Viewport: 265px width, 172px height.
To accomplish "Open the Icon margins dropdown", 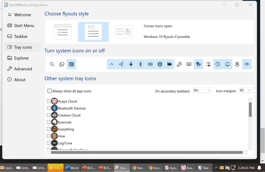I will click(x=245, y=90).
